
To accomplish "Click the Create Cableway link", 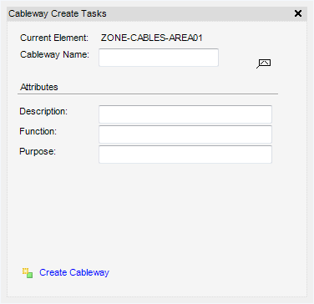I will tap(74, 272).
